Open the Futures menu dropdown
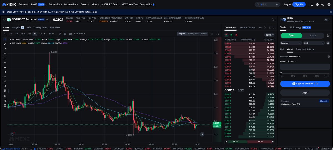Viewport: 333px width, 150px height. (x=23, y=4)
